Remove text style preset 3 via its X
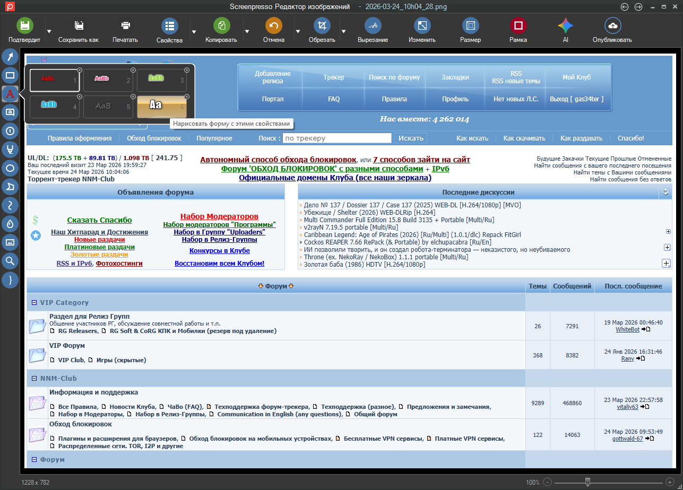The width and height of the screenshot is (683, 490). click(x=187, y=70)
